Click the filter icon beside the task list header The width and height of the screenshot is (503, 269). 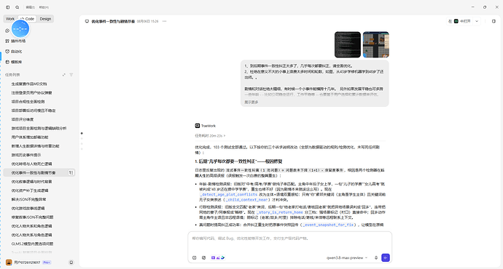pyautogui.click(x=71, y=75)
